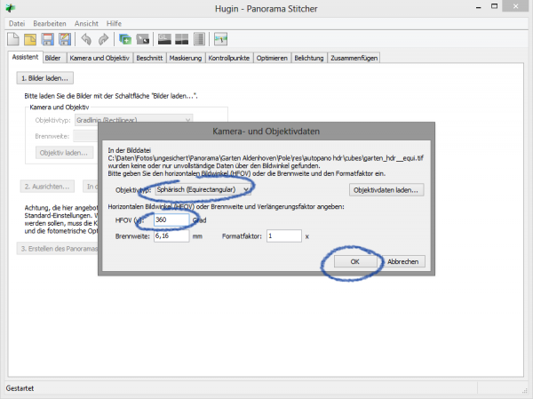533x399 pixels.
Task: Open a project with the yellow folder icon
Action: pos(30,39)
